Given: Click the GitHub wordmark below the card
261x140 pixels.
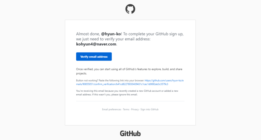Looking at the screenshot, I should (130, 134).
